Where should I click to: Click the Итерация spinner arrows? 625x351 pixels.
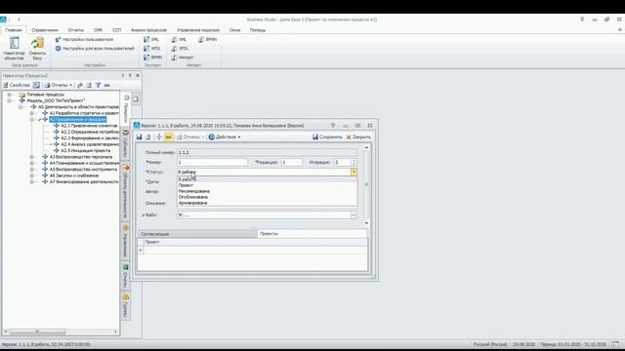tap(354, 163)
